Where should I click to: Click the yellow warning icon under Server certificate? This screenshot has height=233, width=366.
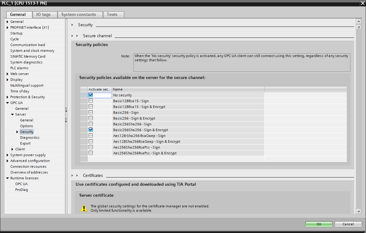click(84, 208)
